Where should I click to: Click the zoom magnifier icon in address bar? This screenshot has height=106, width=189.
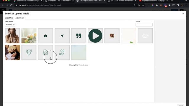pos(135,5)
